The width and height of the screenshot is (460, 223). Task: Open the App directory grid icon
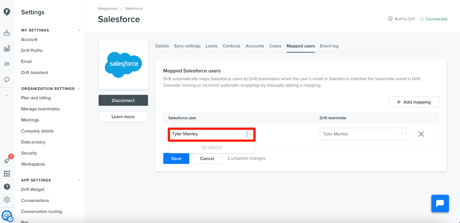click(7, 174)
